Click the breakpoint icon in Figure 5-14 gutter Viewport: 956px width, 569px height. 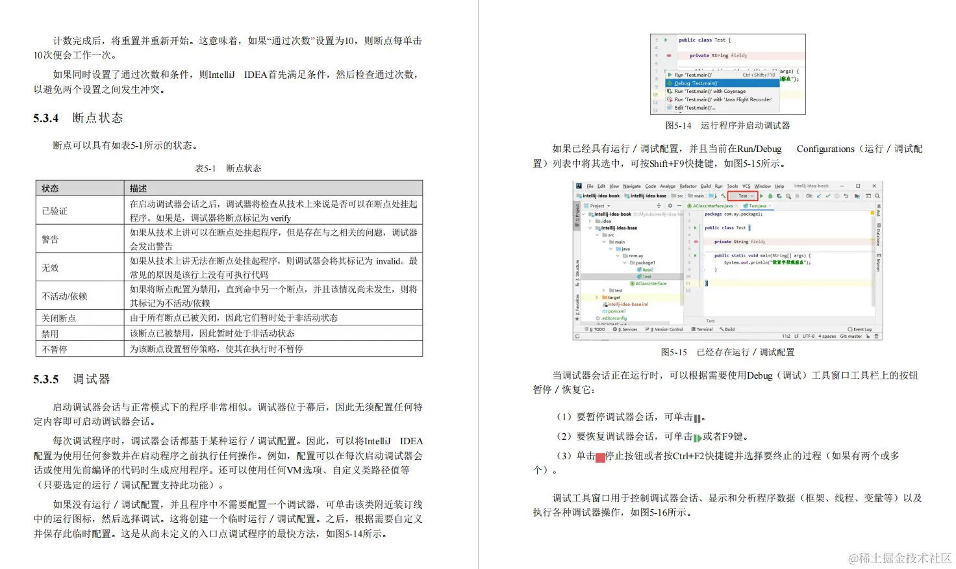click(x=669, y=55)
